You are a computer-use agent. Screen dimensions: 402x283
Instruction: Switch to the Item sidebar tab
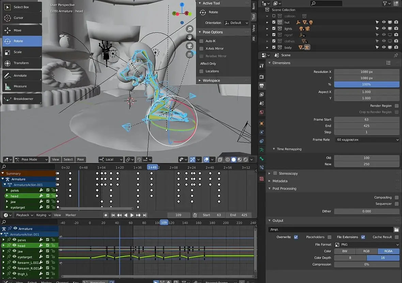(x=254, y=6)
